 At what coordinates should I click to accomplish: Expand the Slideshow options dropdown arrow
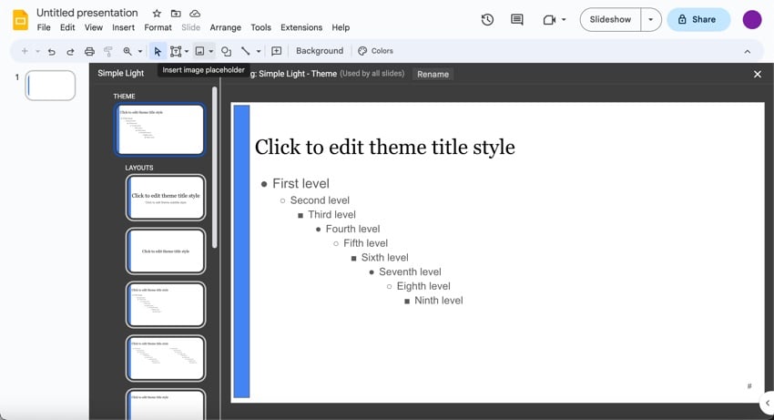click(650, 19)
